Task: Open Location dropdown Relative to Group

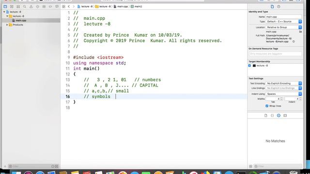Action: coord(284,27)
